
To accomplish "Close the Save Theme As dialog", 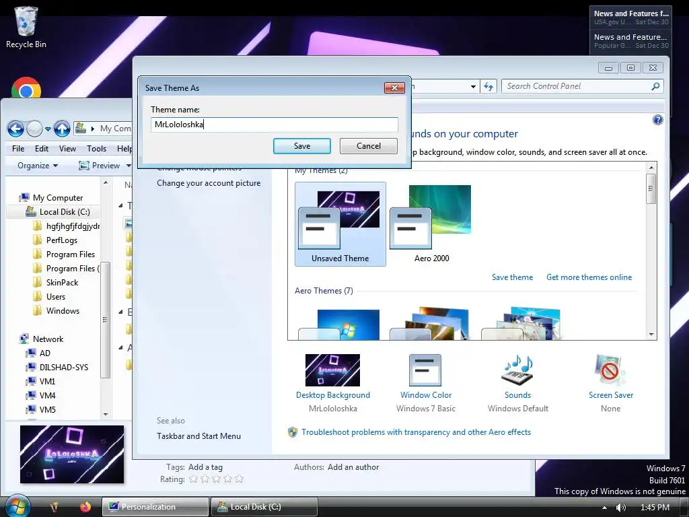I will click(x=394, y=88).
